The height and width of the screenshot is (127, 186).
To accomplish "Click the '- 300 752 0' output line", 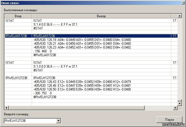I will point(42,93).
